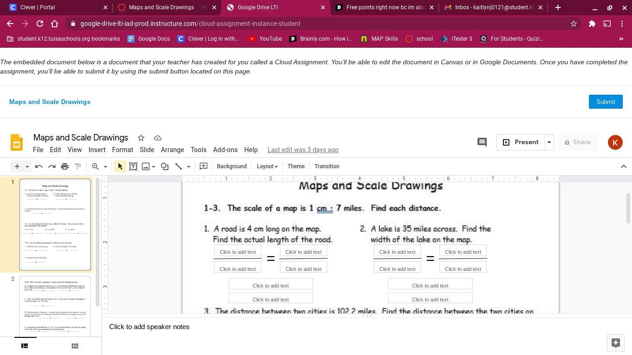The width and height of the screenshot is (632, 355).
Task: Expand the Layout dropdown
Action: 267,166
